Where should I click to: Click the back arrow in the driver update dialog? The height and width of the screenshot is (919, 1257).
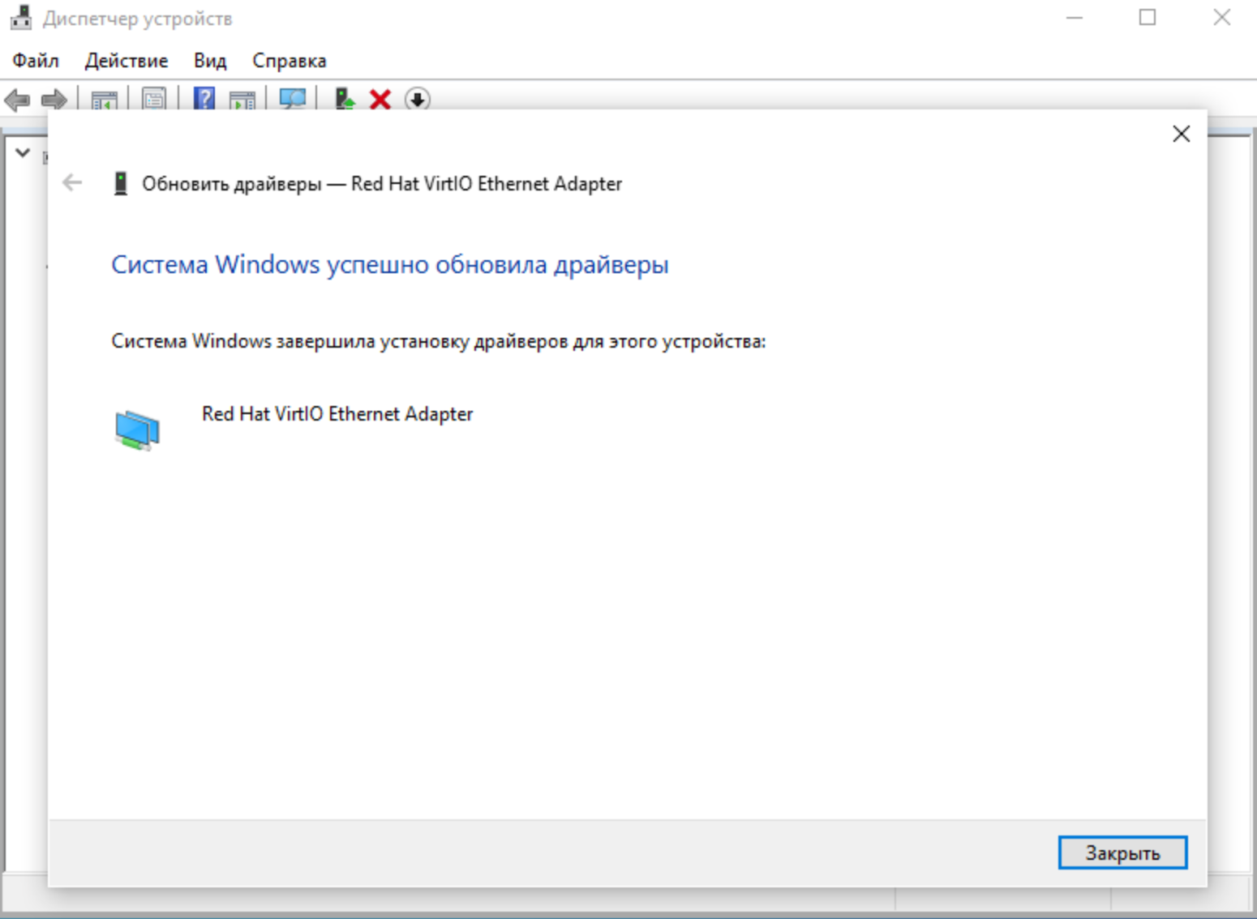point(72,183)
